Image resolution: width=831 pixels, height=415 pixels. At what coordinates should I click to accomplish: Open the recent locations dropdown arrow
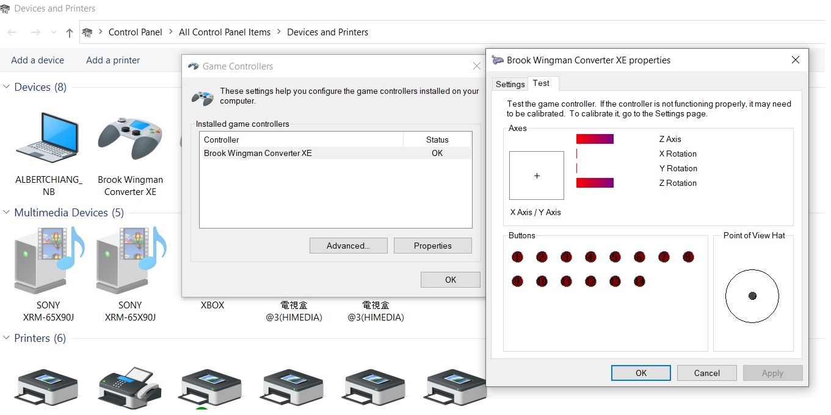click(54, 32)
